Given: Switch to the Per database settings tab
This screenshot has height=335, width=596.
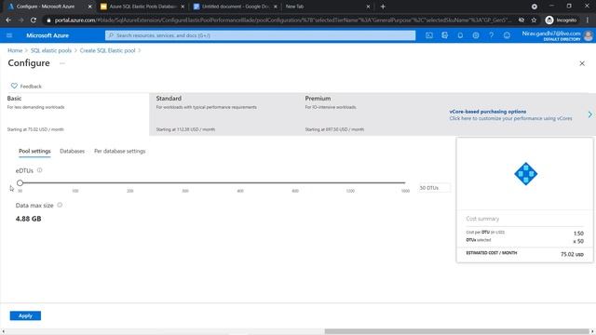Looking at the screenshot, I should (120, 151).
